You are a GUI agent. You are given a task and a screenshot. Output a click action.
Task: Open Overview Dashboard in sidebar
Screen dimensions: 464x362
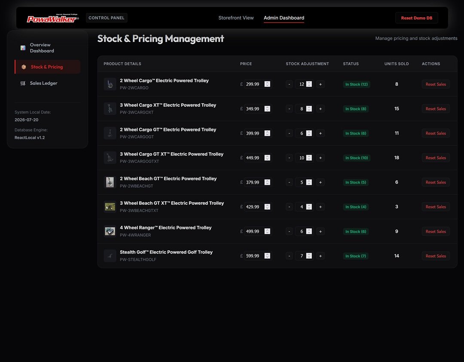click(47, 48)
